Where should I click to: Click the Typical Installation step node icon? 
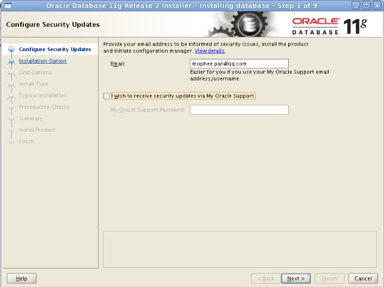point(11,96)
